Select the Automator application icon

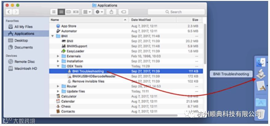58,31
